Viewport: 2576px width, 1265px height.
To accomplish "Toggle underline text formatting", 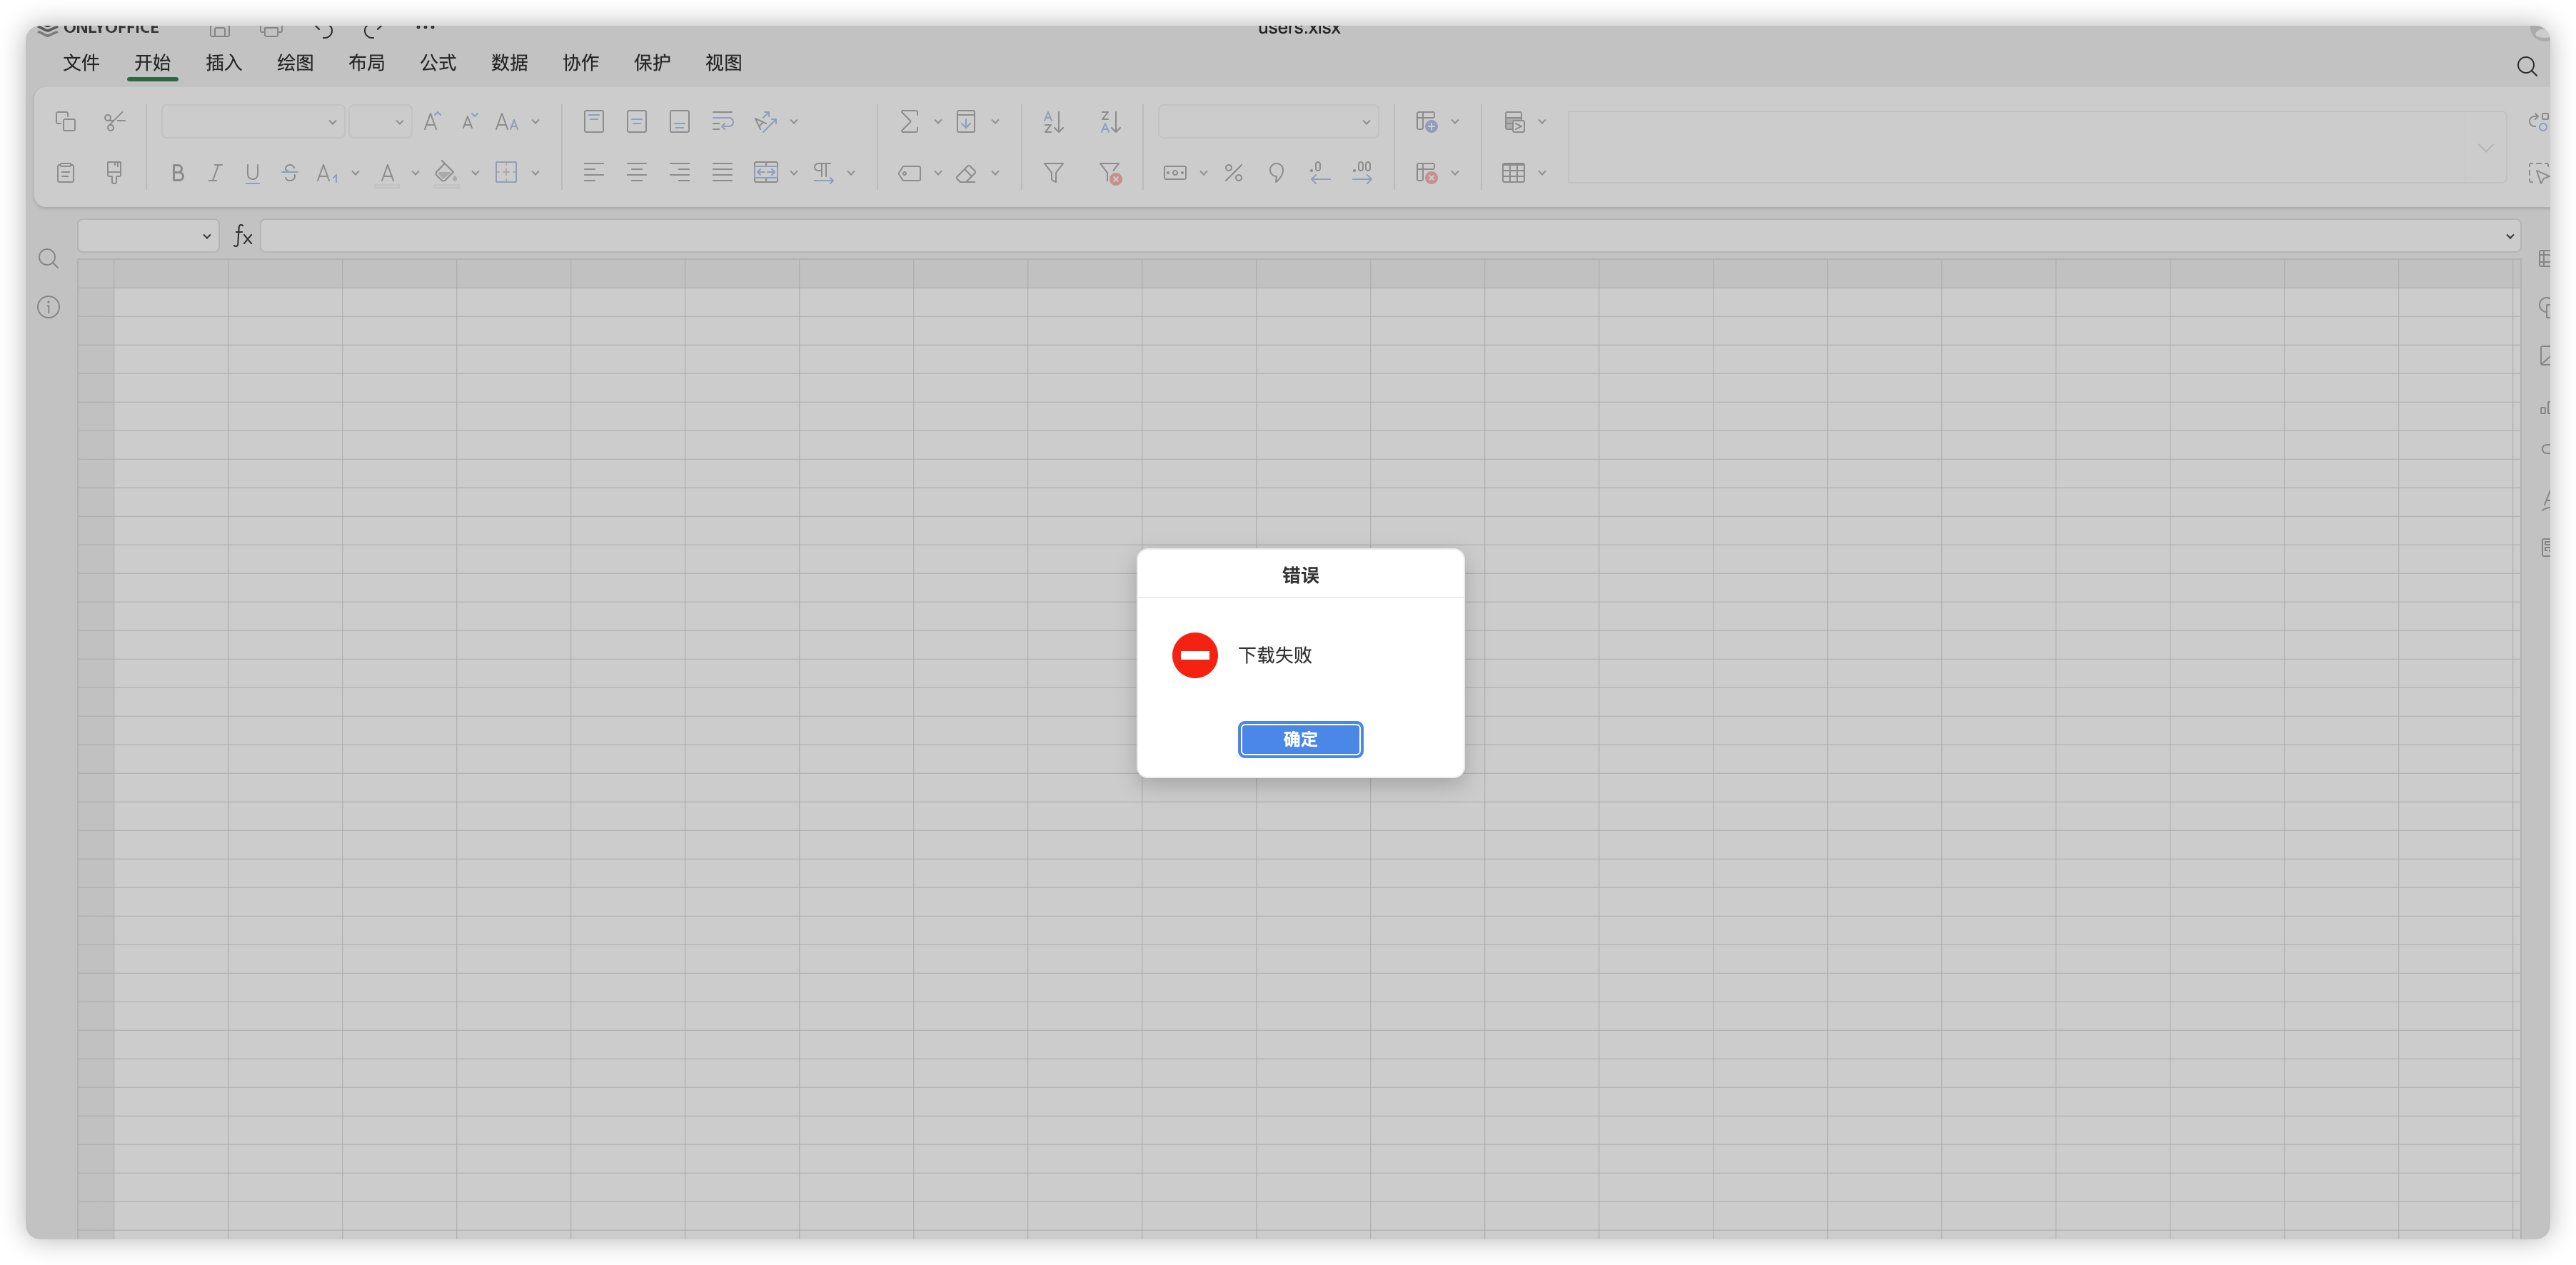I will [x=252, y=173].
